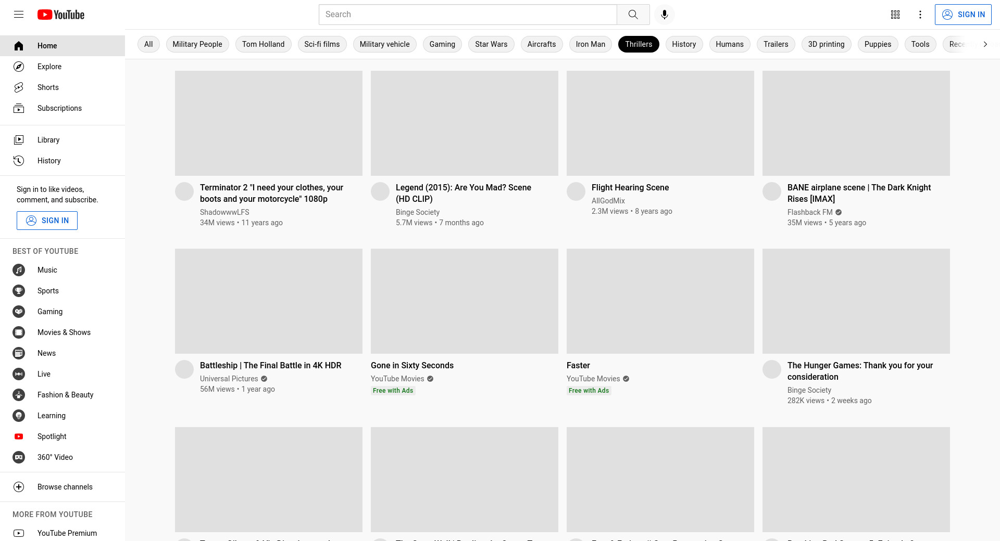Open Gone in Sixty Seconds movie title
This screenshot has height=541, width=1000.
pos(412,365)
